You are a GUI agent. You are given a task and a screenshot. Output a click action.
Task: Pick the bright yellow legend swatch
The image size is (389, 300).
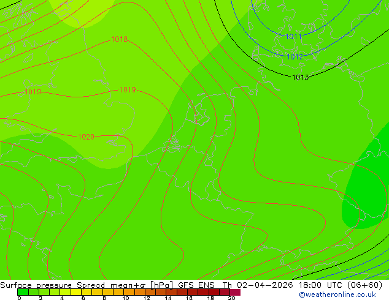coord(76,292)
